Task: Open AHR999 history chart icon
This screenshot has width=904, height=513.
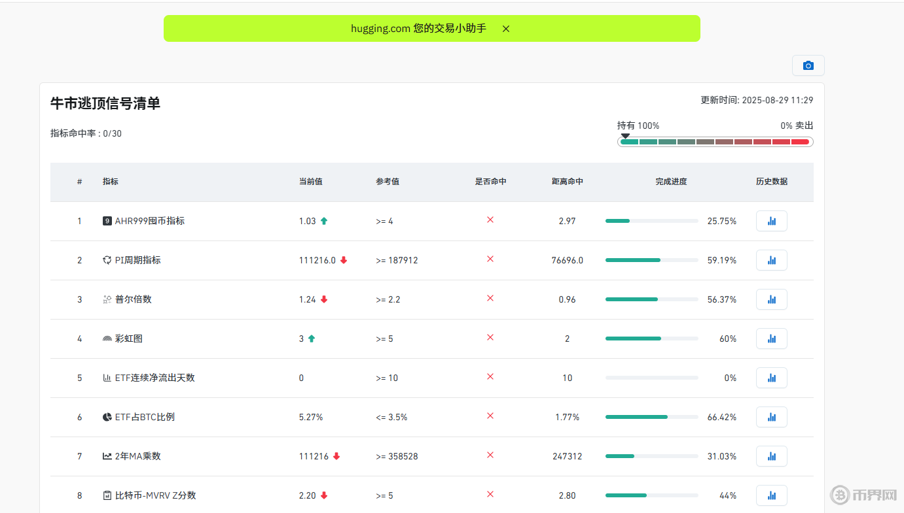Action: [771, 221]
